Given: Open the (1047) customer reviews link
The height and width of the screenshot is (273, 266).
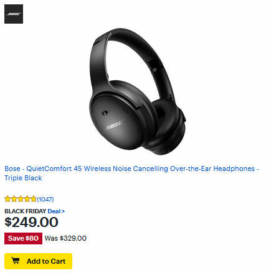Looking at the screenshot, I should (x=45, y=199).
